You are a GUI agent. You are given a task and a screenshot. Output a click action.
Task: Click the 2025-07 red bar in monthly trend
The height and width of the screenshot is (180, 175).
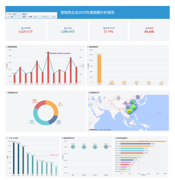pos(48,67)
